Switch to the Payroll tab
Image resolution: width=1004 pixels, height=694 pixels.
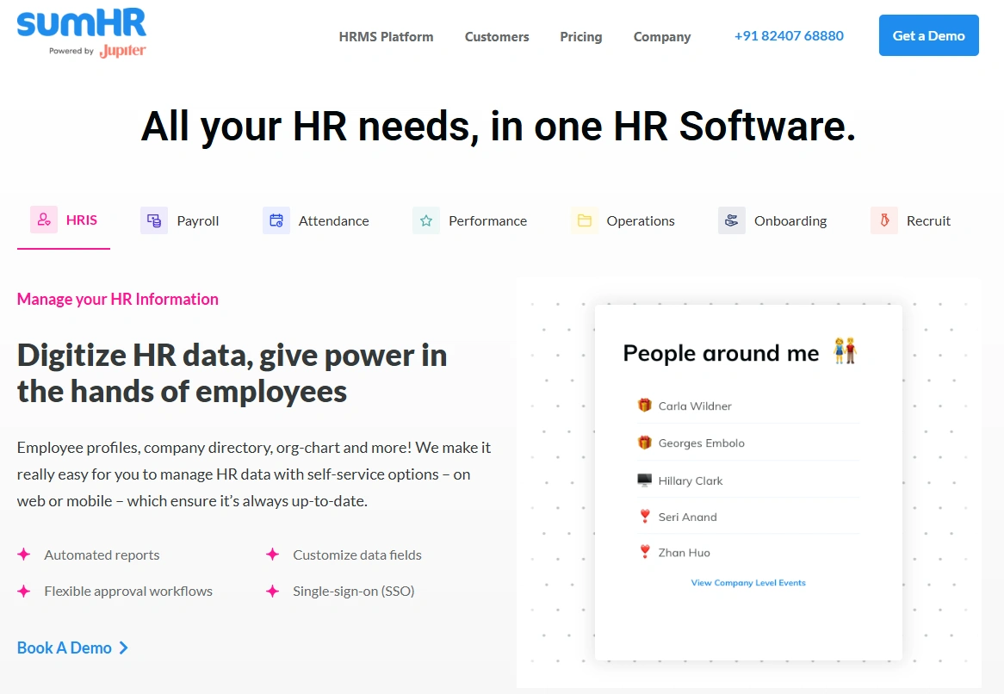click(x=180, y=221)
